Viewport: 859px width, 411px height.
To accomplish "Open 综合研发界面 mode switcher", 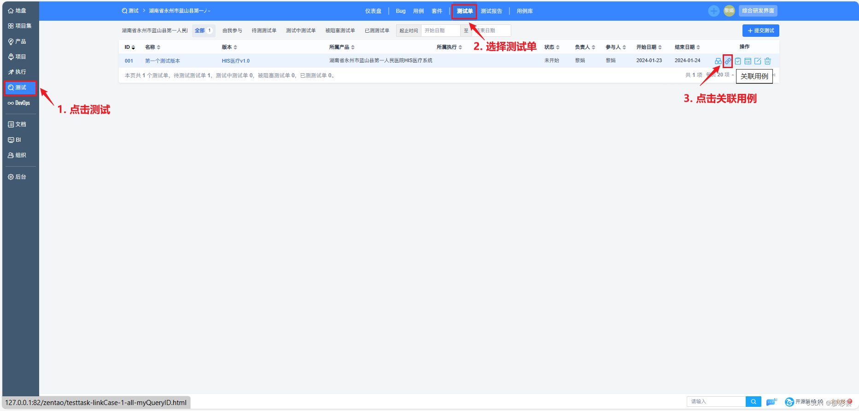I will pos(758,11).
